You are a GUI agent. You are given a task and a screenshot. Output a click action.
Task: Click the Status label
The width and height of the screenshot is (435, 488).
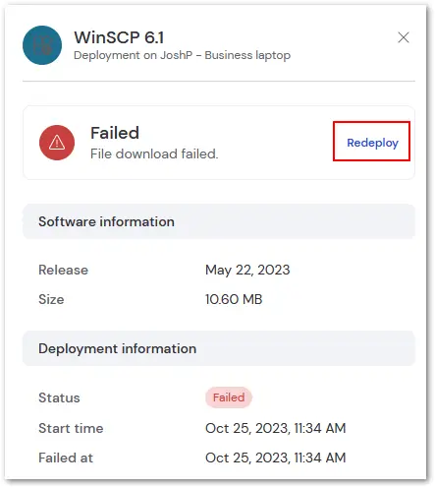[x=59, y=397]
